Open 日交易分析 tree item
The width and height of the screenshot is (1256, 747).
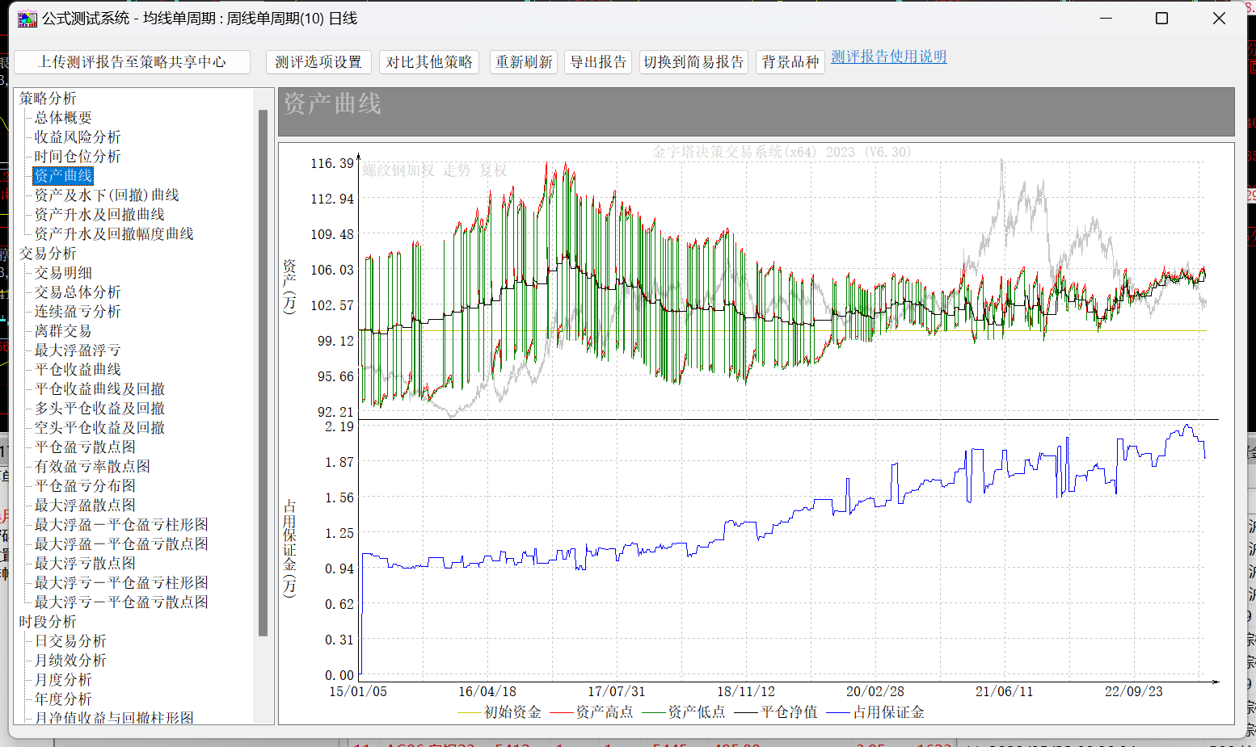click(70, 641)
